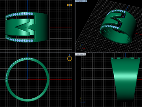Click the gold ring-top icon in the upper-left viewport
This screenshot has width=142, height=107.
tap(70, 5)
